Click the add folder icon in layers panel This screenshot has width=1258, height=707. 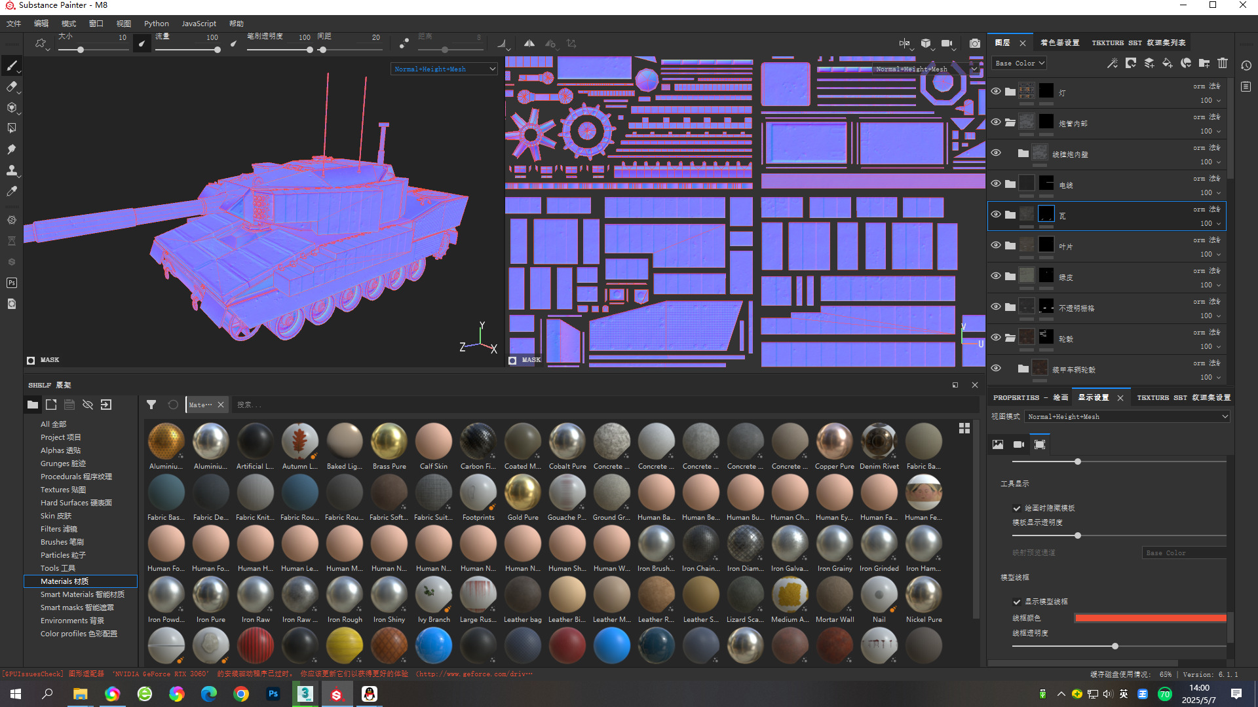tap(1204, 63)
